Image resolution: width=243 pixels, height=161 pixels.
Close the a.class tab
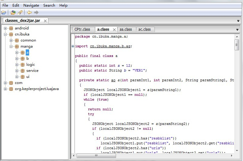pyautogui.click(x=114, y=29)
